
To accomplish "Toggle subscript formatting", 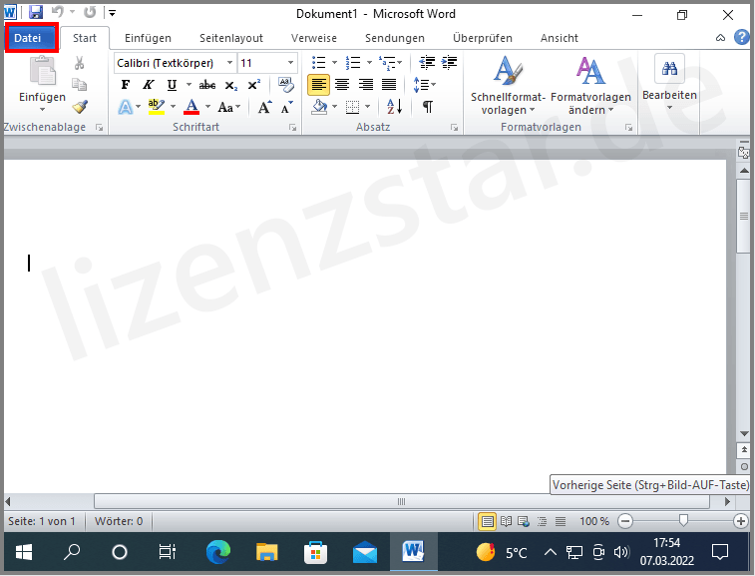I will 231,85.
